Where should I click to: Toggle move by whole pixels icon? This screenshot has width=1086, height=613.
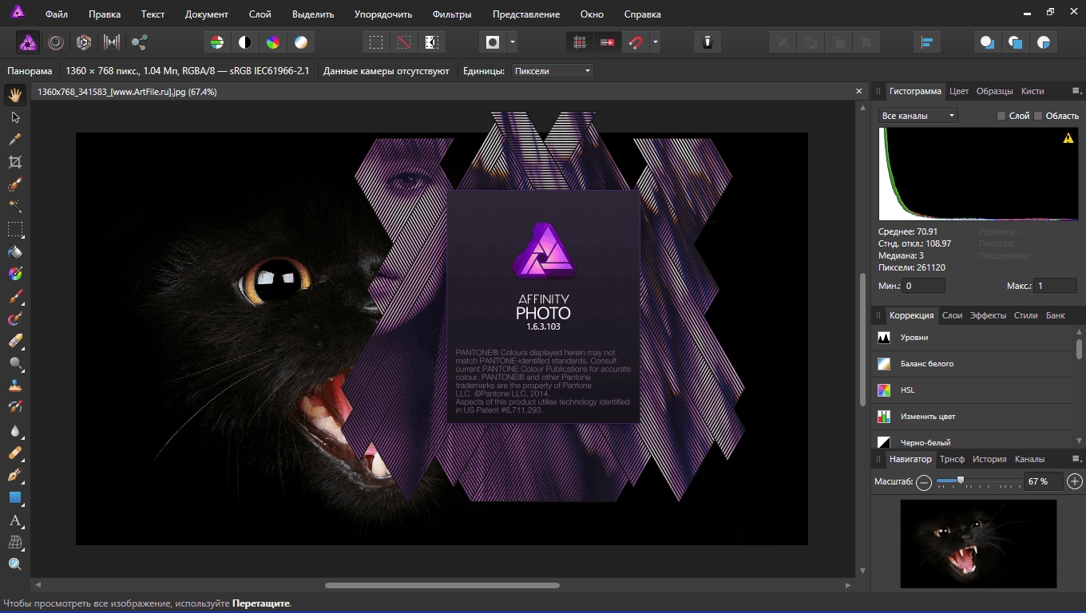608,42
